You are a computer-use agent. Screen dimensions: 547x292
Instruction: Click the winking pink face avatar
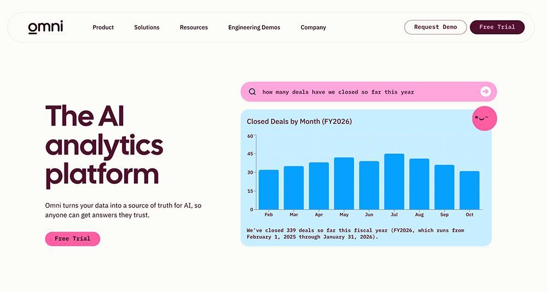[484, 118]
